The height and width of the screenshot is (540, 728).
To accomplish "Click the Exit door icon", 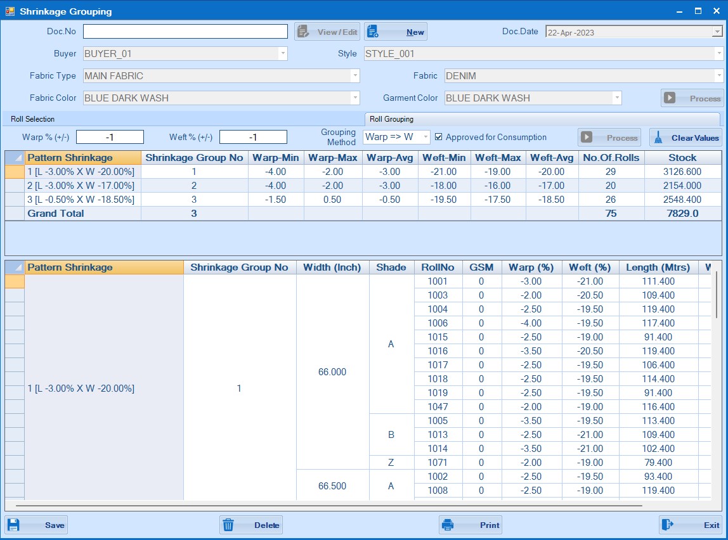I will (x=668, y=525).
